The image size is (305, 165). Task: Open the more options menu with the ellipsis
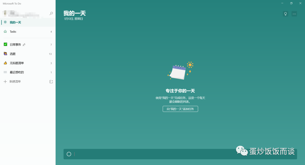pos(294,14)
